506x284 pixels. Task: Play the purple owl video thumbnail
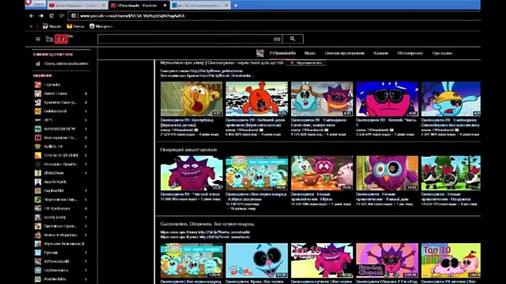[387, 173]
